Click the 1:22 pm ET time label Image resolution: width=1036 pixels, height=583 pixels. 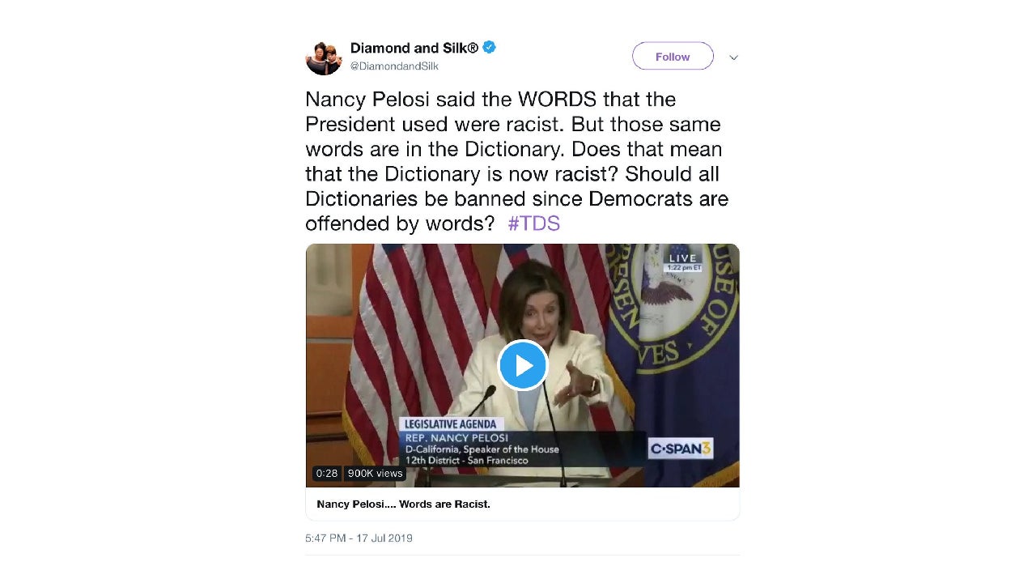click(x=682, y=268)
